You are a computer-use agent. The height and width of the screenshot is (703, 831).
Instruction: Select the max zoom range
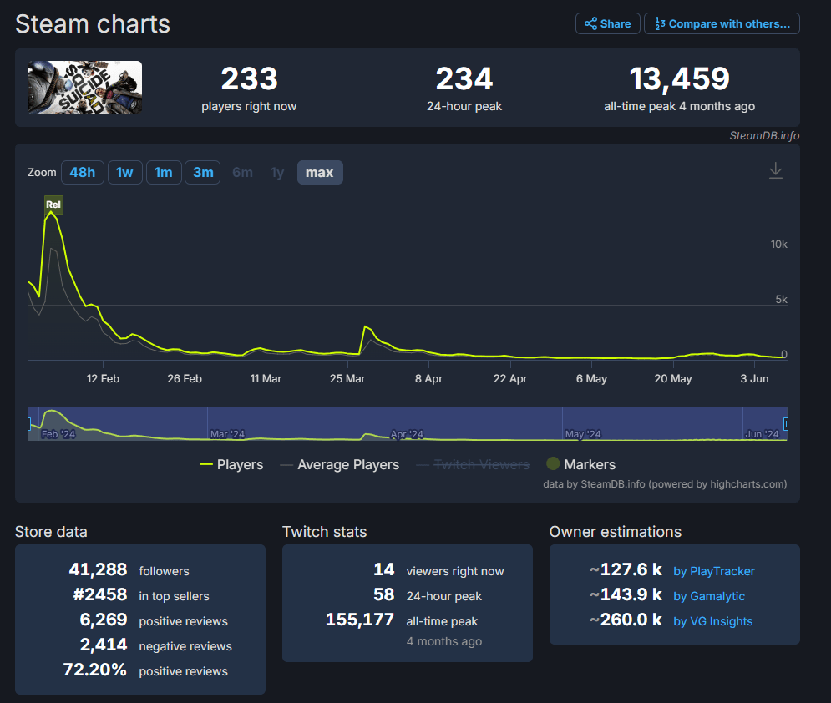[x=320, y=173]
